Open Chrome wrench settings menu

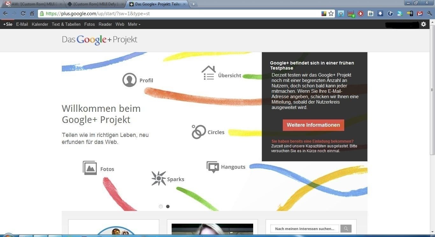point(430,14)
